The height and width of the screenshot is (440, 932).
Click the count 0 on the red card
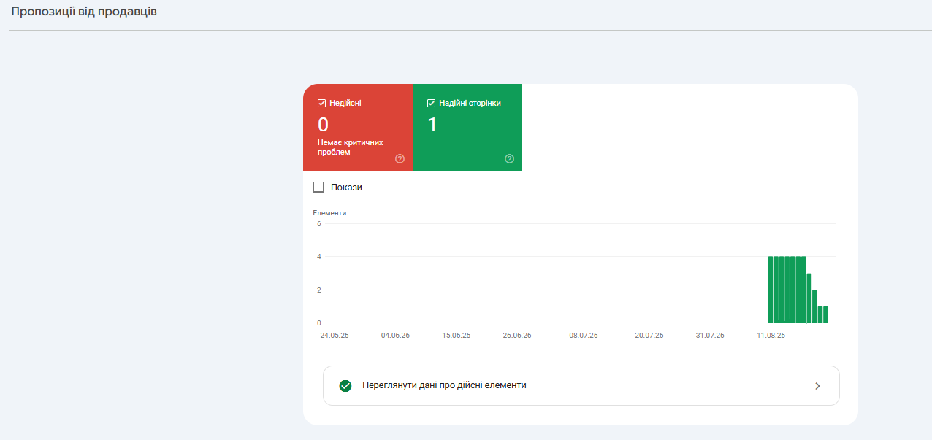(323, 125)
